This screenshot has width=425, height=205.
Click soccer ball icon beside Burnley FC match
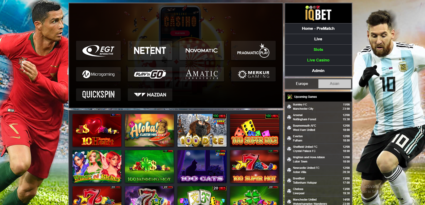[x=289, y=107]
